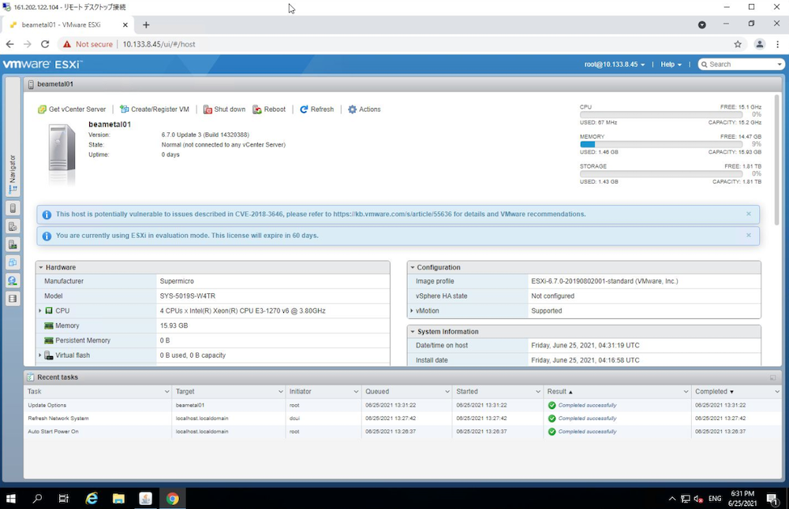Open the Actions menu

point(364,110)
